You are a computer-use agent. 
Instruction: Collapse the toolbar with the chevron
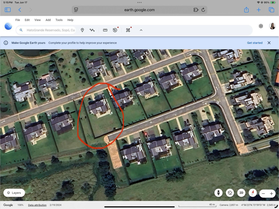click(141, 30)
